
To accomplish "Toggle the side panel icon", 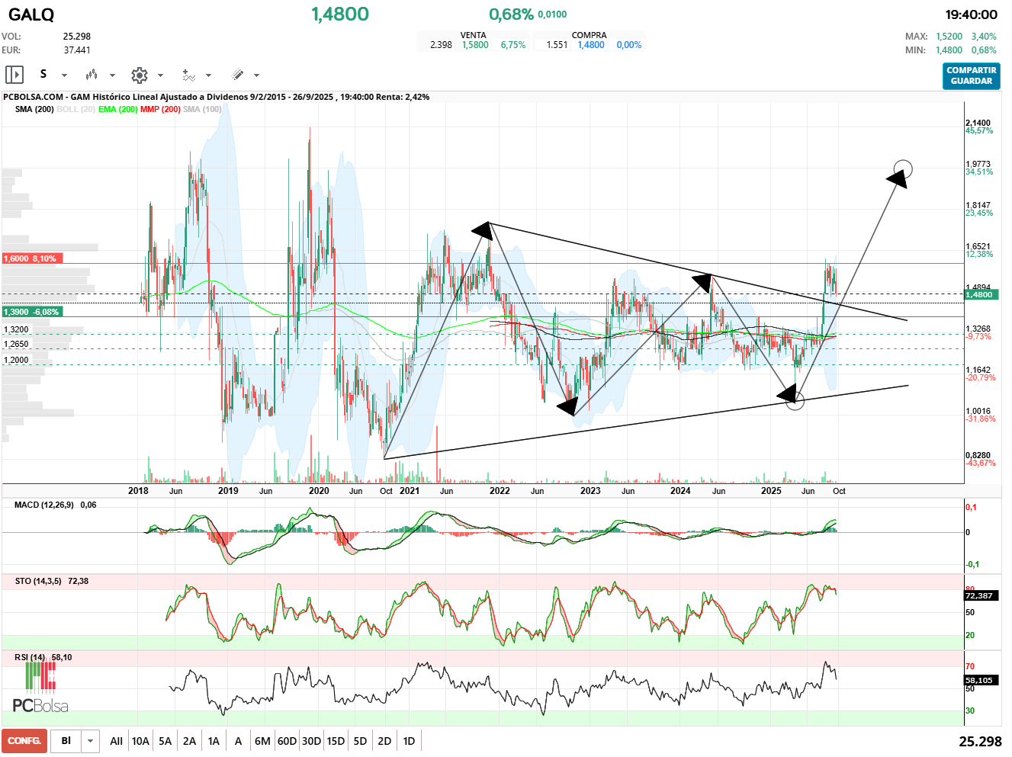I will (x=14, y=75).
